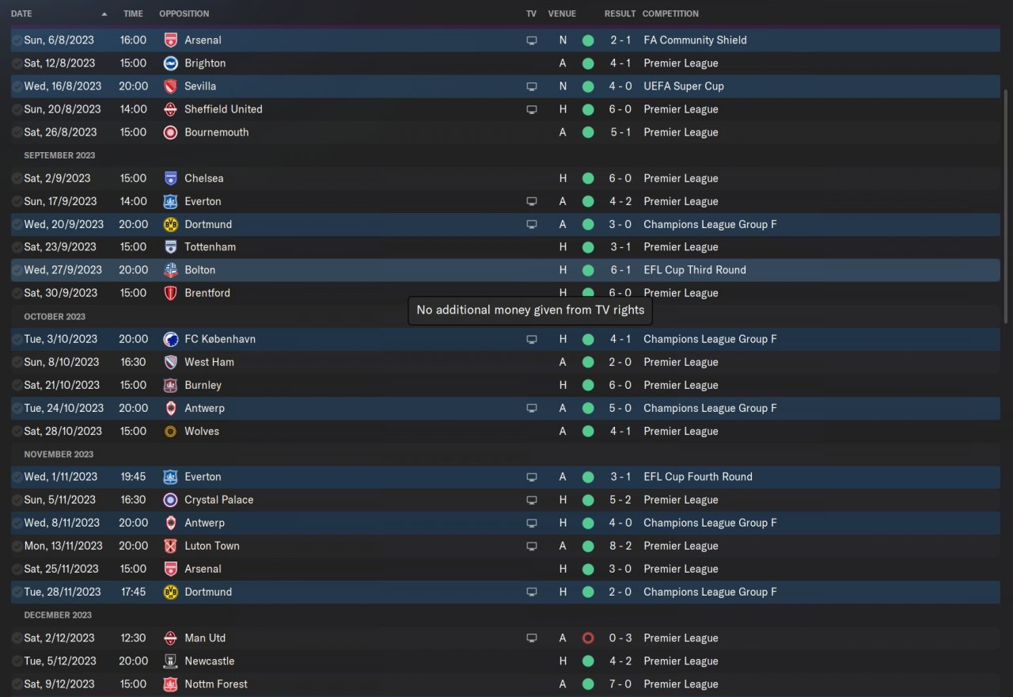Click the TV icon on the Sevilla row
The width and height of the screenshot is (1013, 697).
click(x=532, y=86)
